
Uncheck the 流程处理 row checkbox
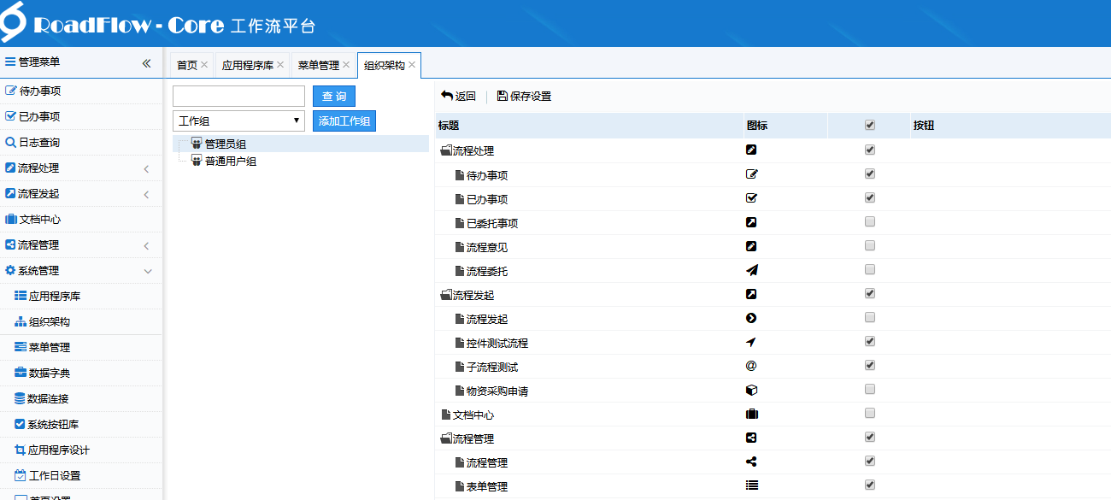(870, 150)
